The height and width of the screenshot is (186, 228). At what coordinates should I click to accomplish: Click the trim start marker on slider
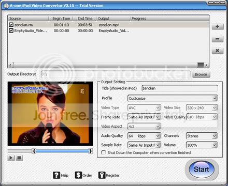[34, 151]
